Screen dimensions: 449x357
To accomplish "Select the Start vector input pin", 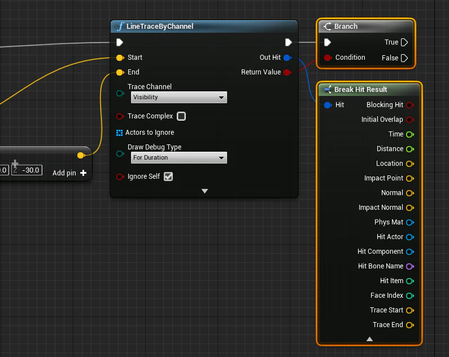I will (x=120, y=58).
